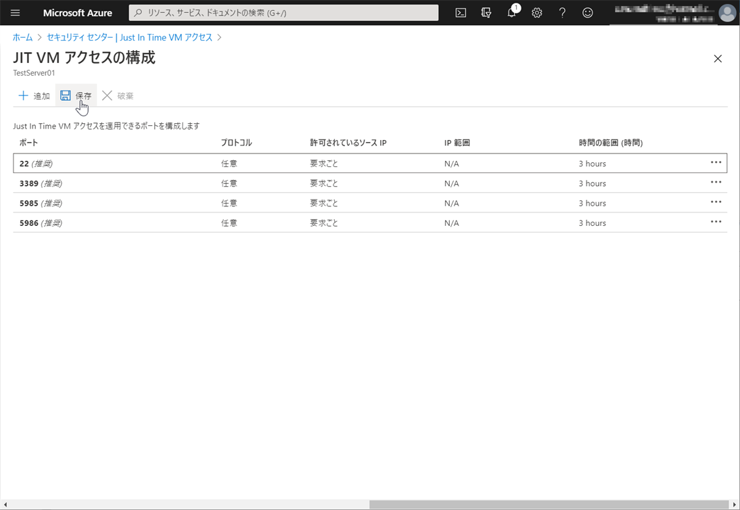740x510 pixels.
Task: Click the scrollbar right arrow
Action: click(735, 505)
